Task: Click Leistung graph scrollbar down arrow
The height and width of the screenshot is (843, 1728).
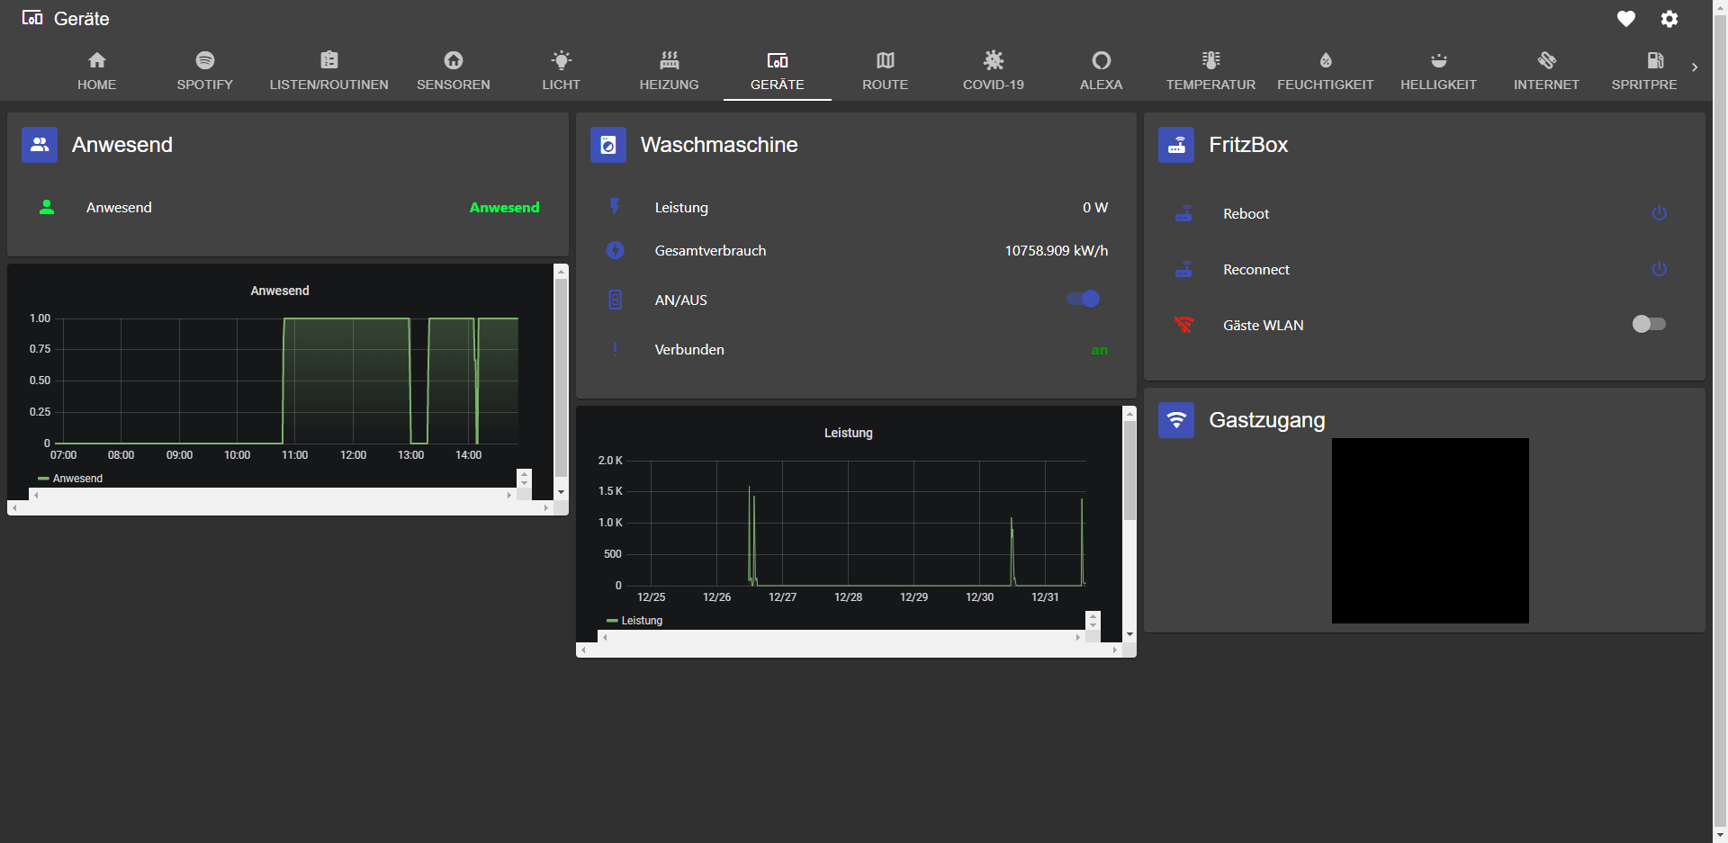Action: pyautogui.click(x=1129, y=634)
